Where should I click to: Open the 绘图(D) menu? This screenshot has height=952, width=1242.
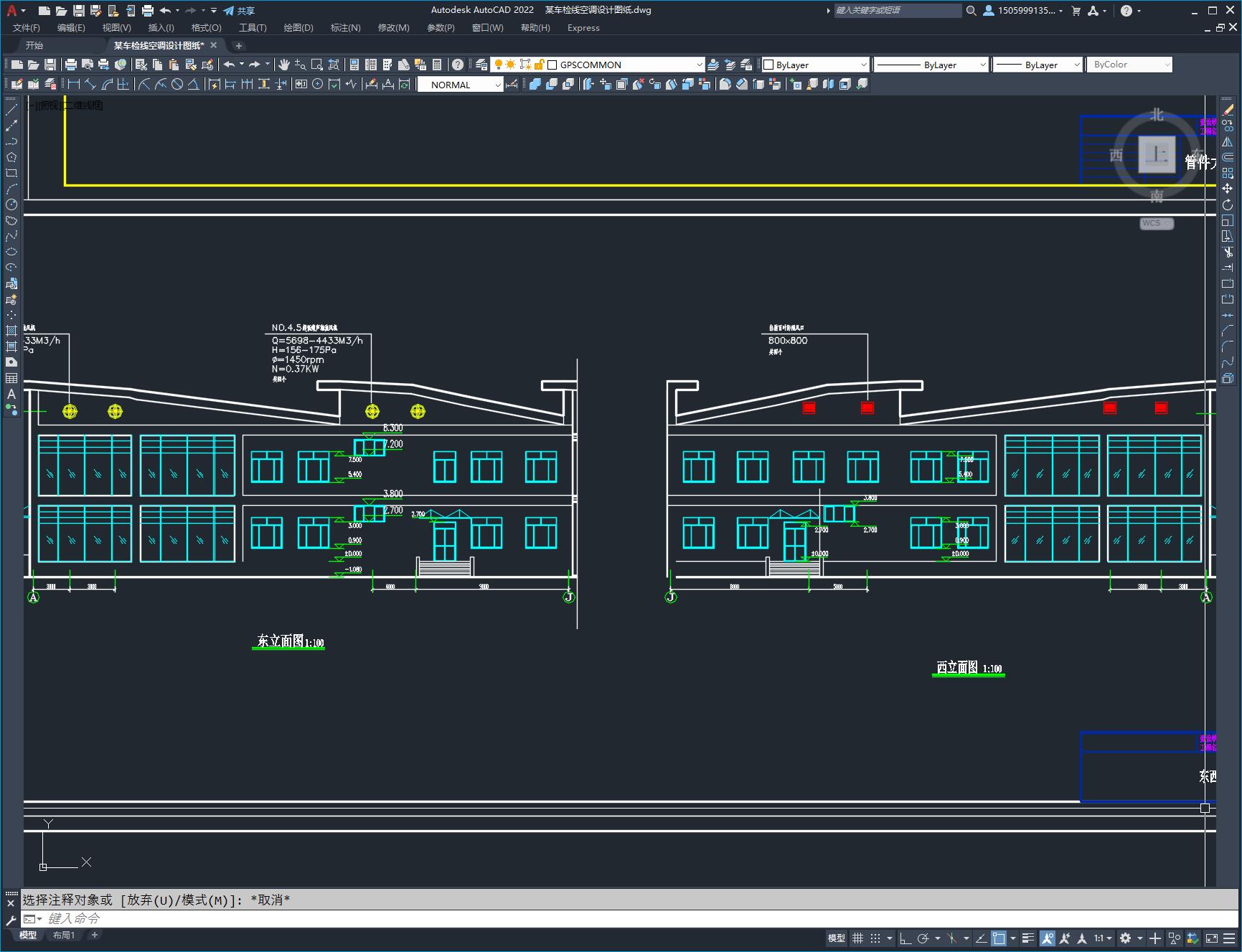coord(298,28)
